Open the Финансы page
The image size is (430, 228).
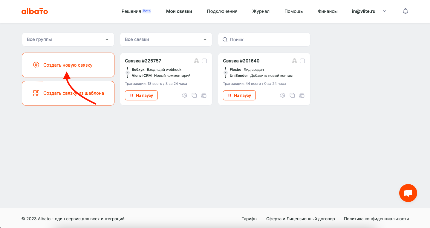click(x=328, y=11)
